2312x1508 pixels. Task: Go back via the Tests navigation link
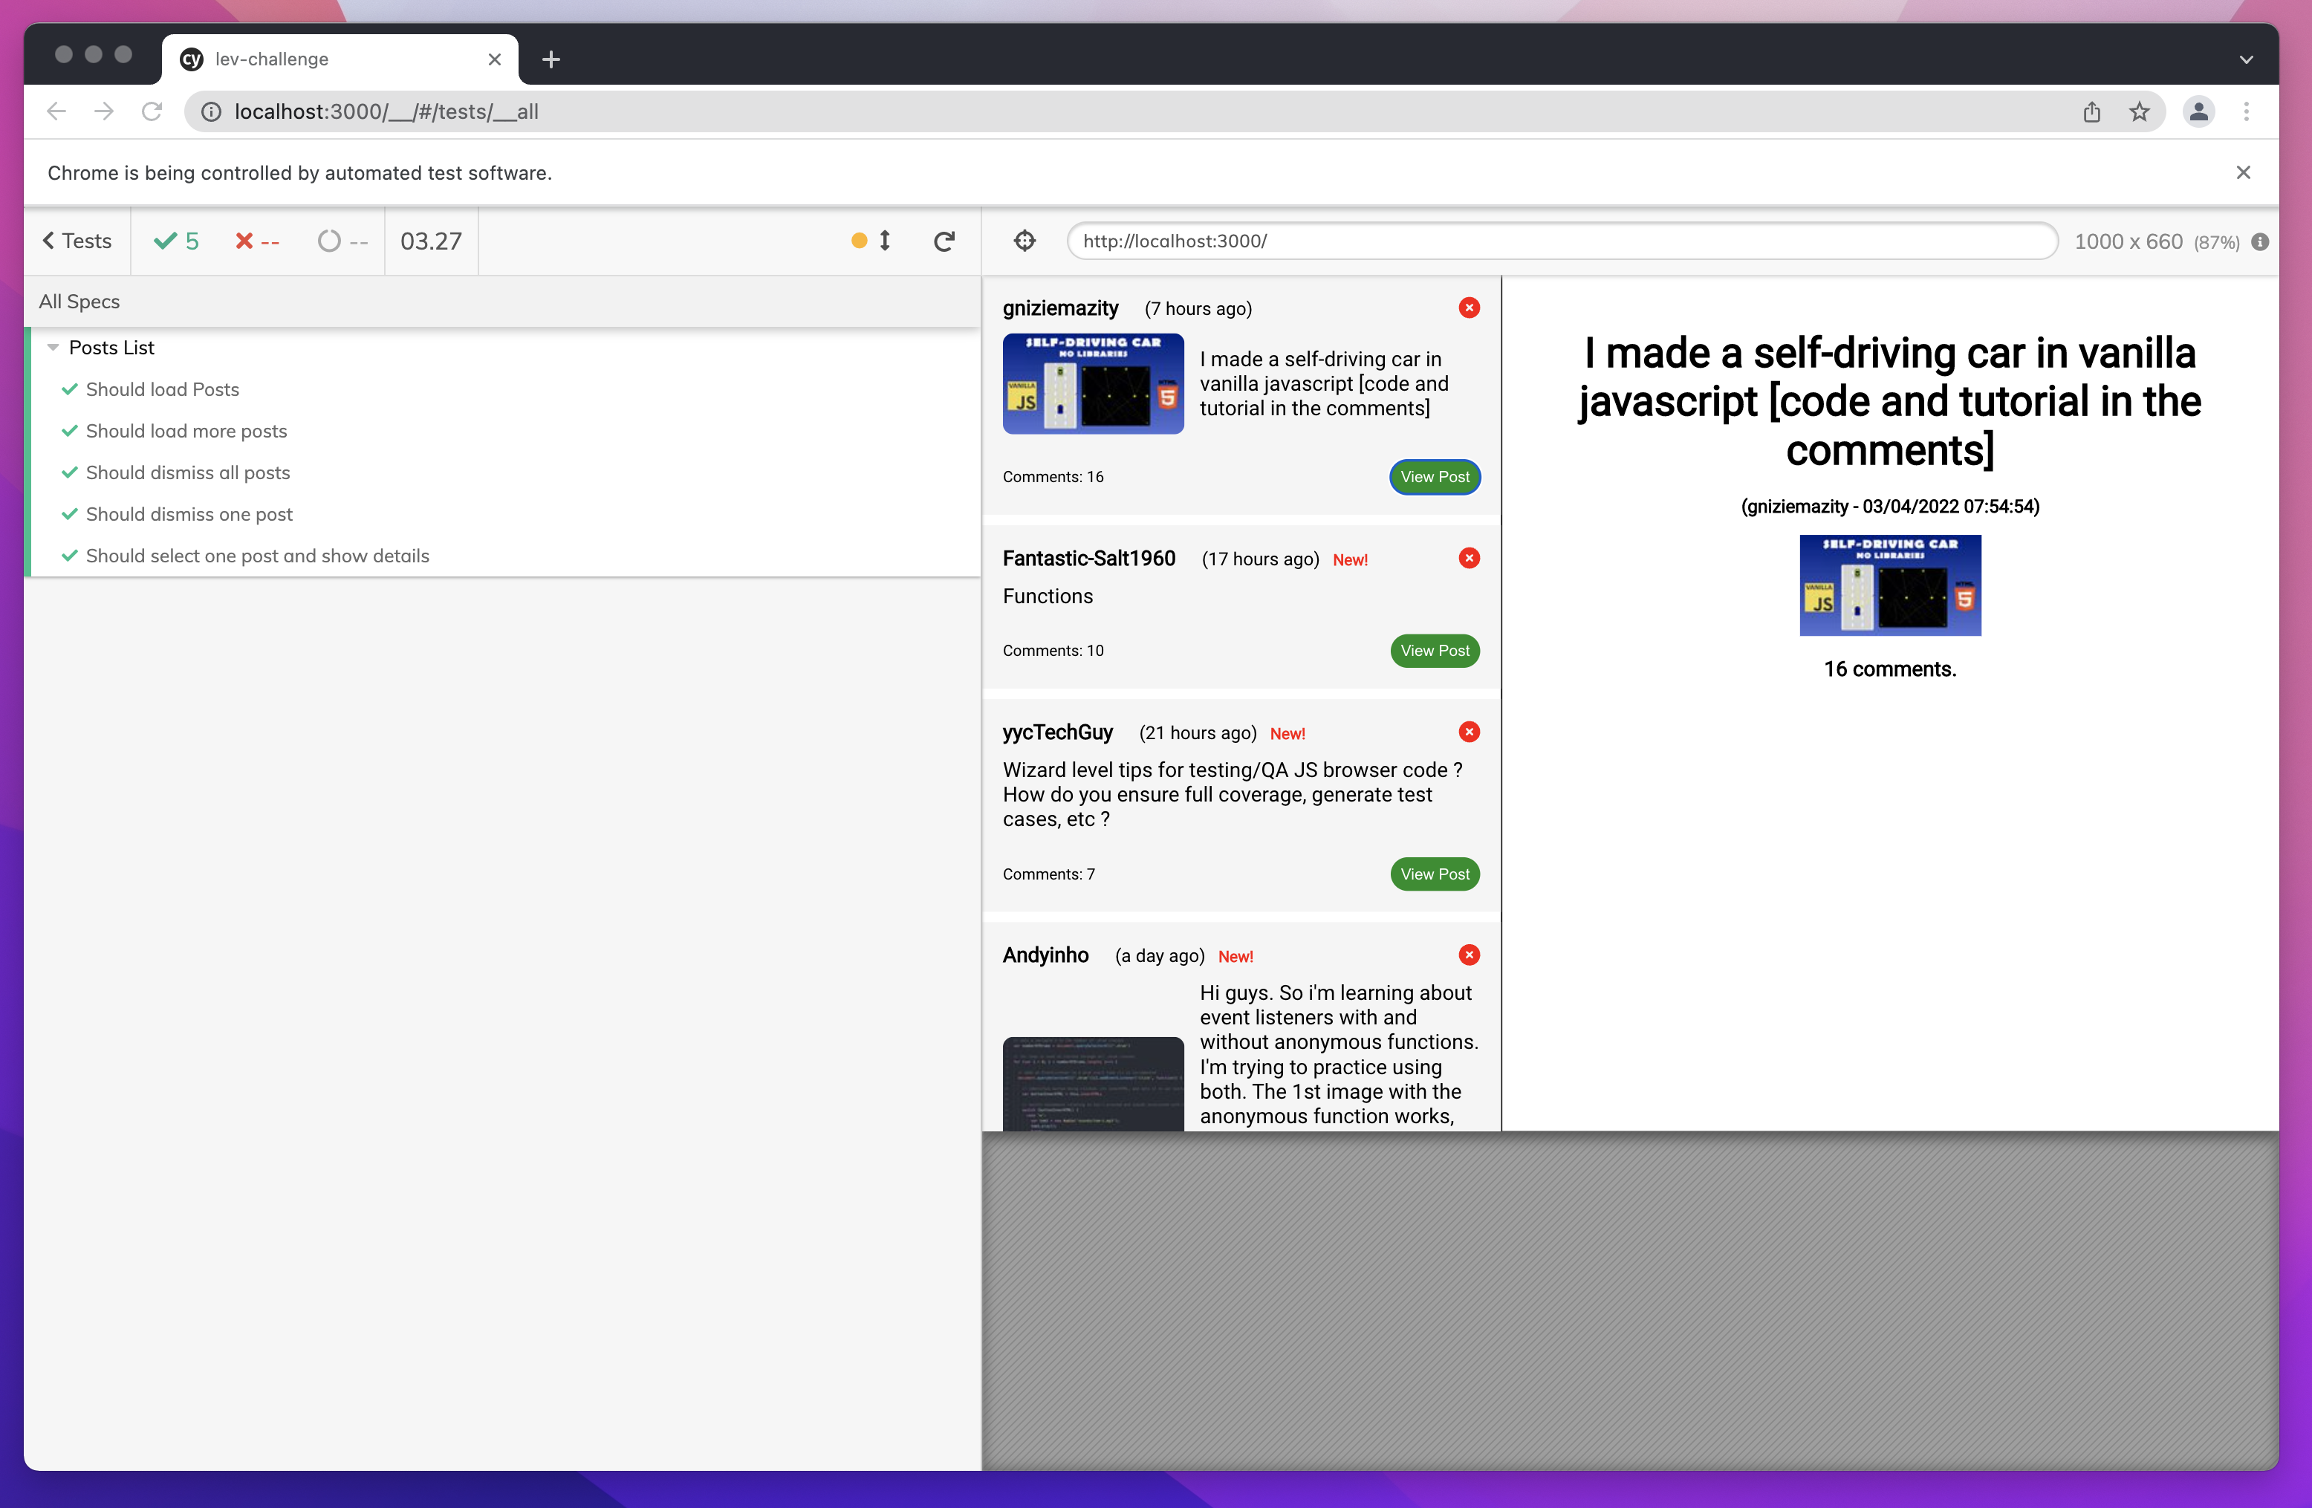76,240
